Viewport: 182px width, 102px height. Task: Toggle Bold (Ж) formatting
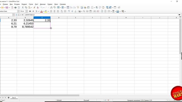[30, 11]
